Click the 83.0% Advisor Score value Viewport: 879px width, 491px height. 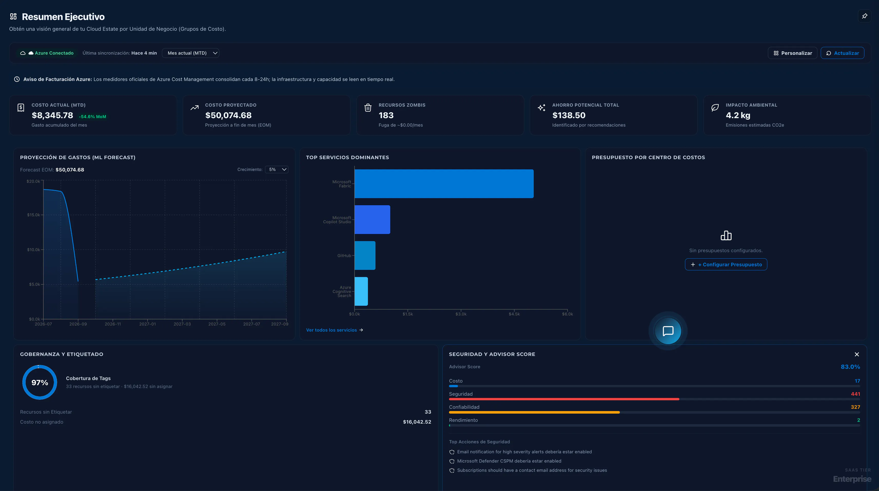pos(850,367)
